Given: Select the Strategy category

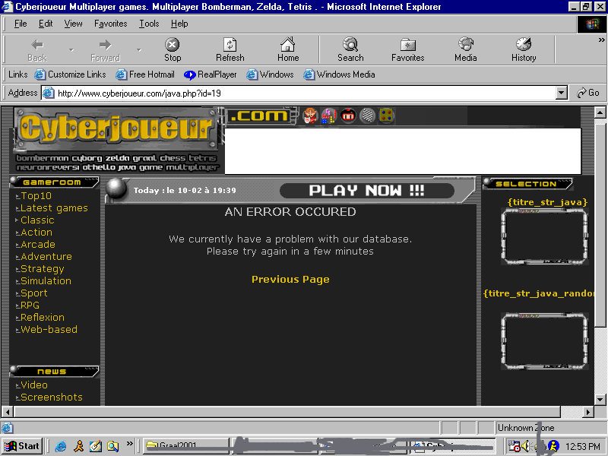Looking at the screenshot, I should [43, 269].
